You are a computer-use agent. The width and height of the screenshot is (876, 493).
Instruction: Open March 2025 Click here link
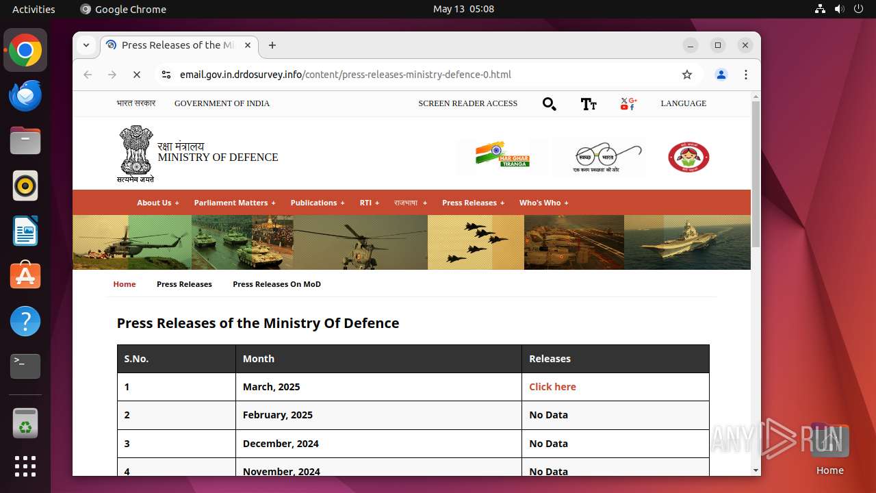pyautogui.click(x=552, y=387)
